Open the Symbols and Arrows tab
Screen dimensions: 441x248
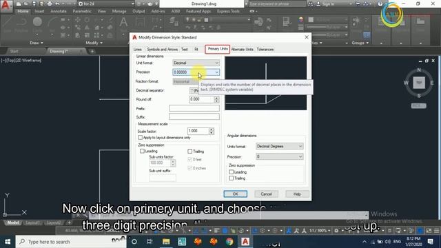pyautogui.click(x=163, y=49)
